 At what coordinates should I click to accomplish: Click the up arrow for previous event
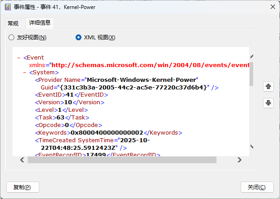[268, 86]
